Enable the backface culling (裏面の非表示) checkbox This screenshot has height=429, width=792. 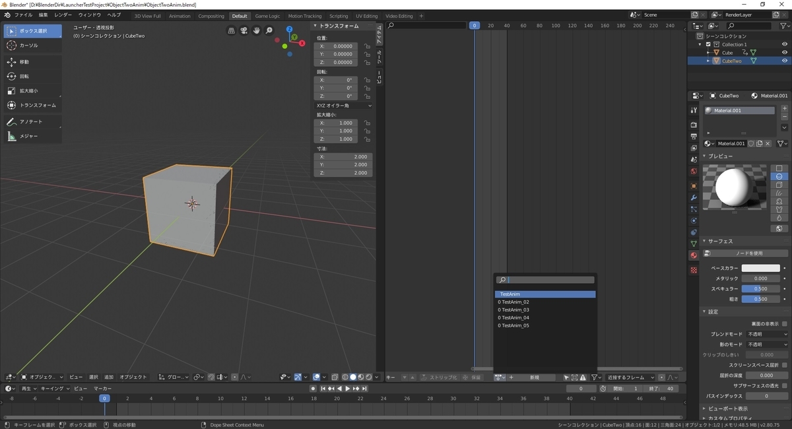pos(784,324)
